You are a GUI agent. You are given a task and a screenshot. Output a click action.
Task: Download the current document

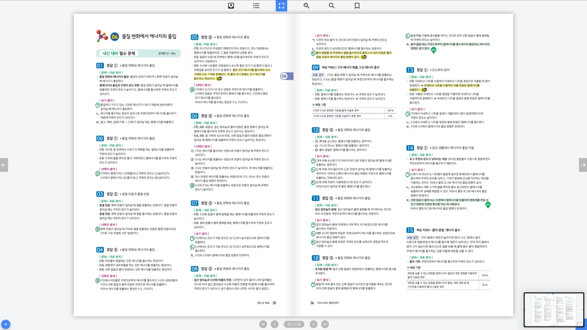pyautogui.click(x=230, y=6)
